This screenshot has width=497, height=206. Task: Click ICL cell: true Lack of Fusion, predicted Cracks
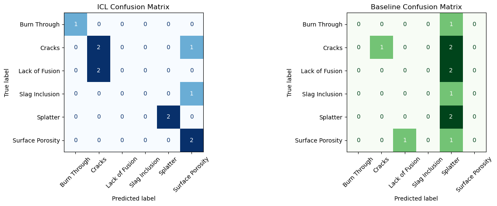(x=99, y=70)
